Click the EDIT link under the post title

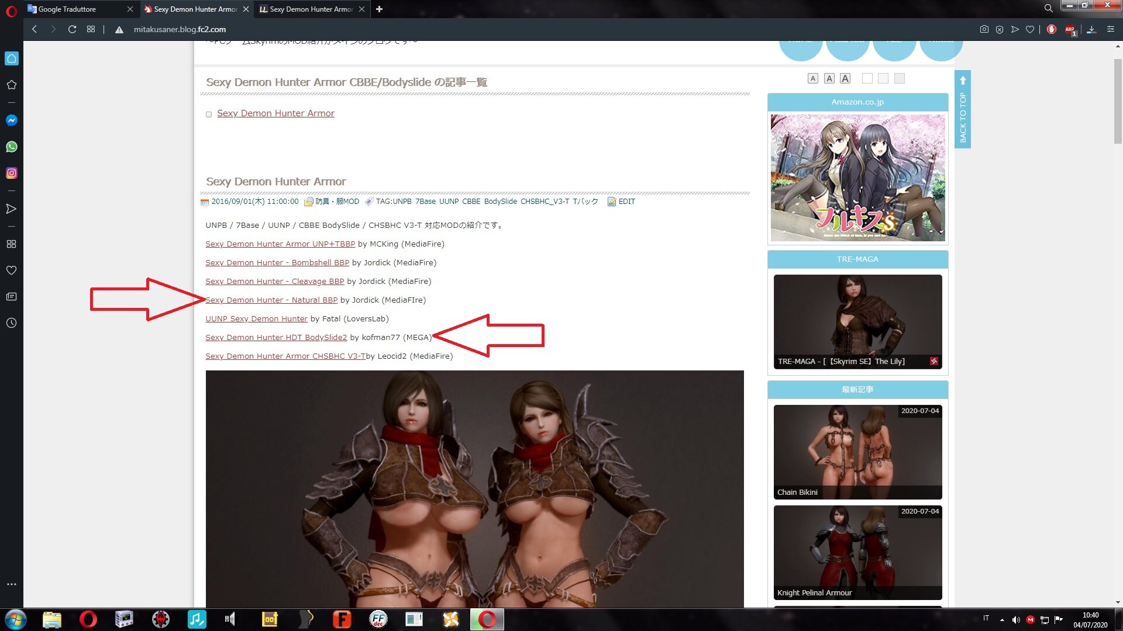pos(626,202)
